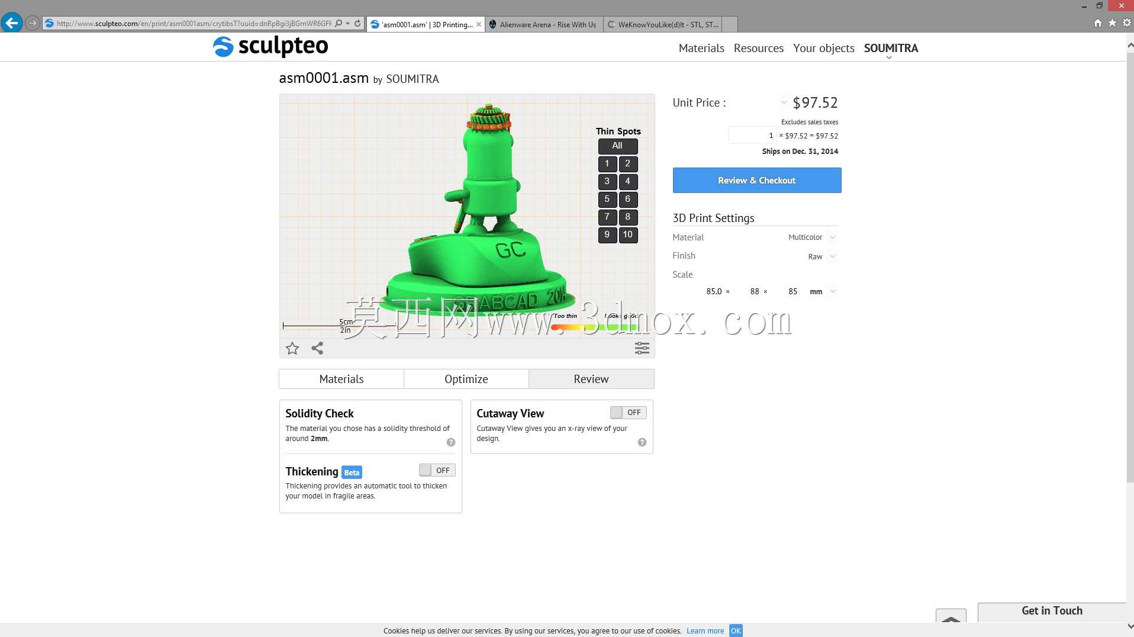The image size is (1134, 637).
Task: Click Review & Checkout button
Action: pyautogui.click(x=757, y=181)
